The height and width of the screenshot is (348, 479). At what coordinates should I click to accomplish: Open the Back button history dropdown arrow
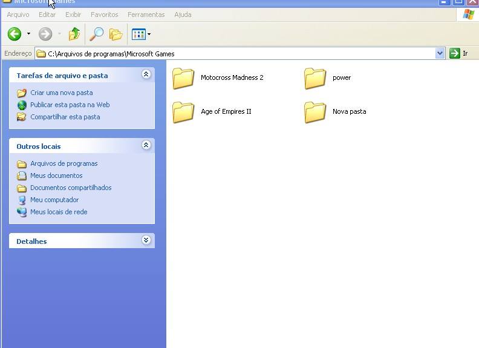[x=28, y=34]
